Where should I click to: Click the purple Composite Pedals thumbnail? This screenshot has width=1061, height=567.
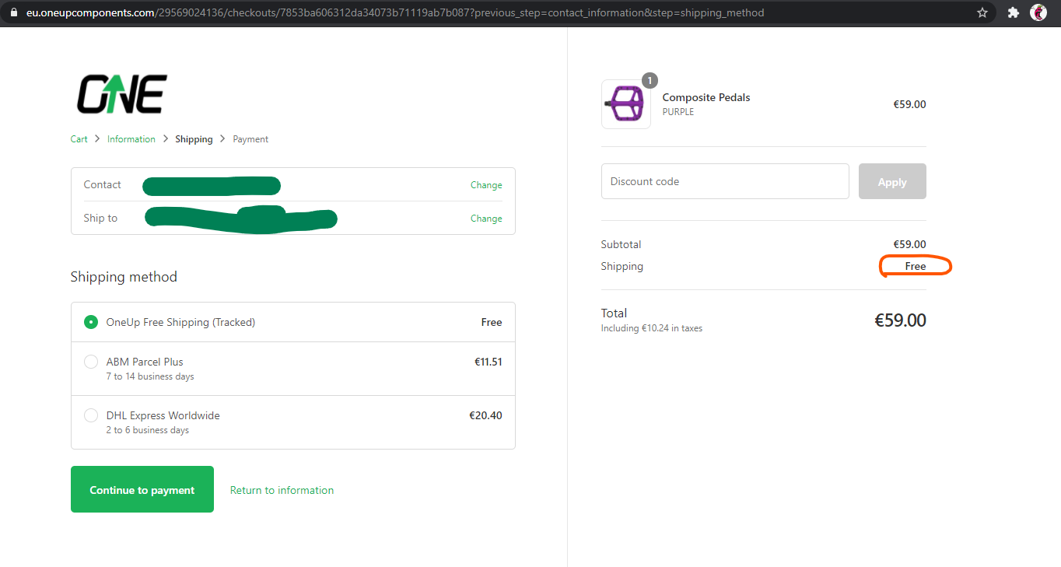coord(625,104)
